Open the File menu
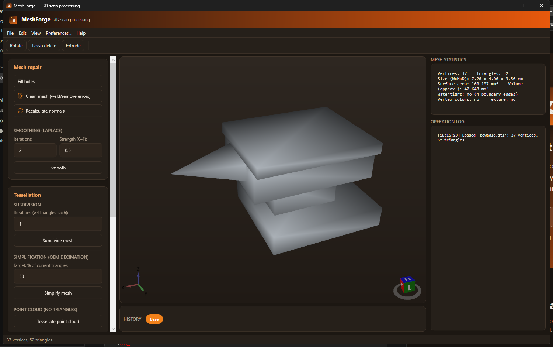This screenshot has width=553, height=347. pos(10,33)
